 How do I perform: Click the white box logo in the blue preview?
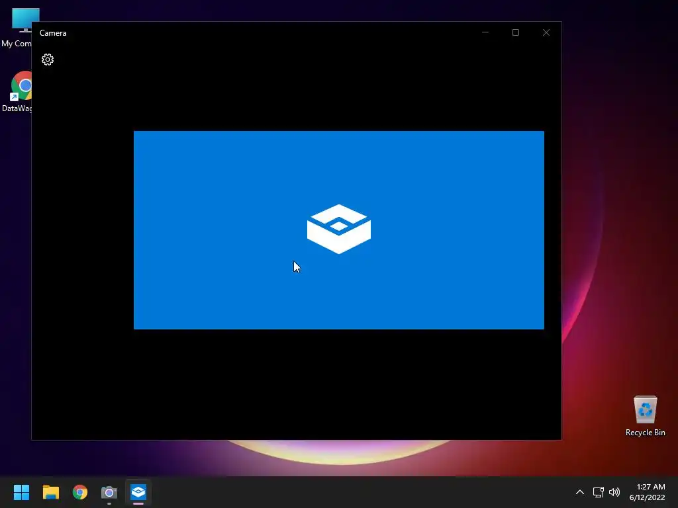coord(338,229)
